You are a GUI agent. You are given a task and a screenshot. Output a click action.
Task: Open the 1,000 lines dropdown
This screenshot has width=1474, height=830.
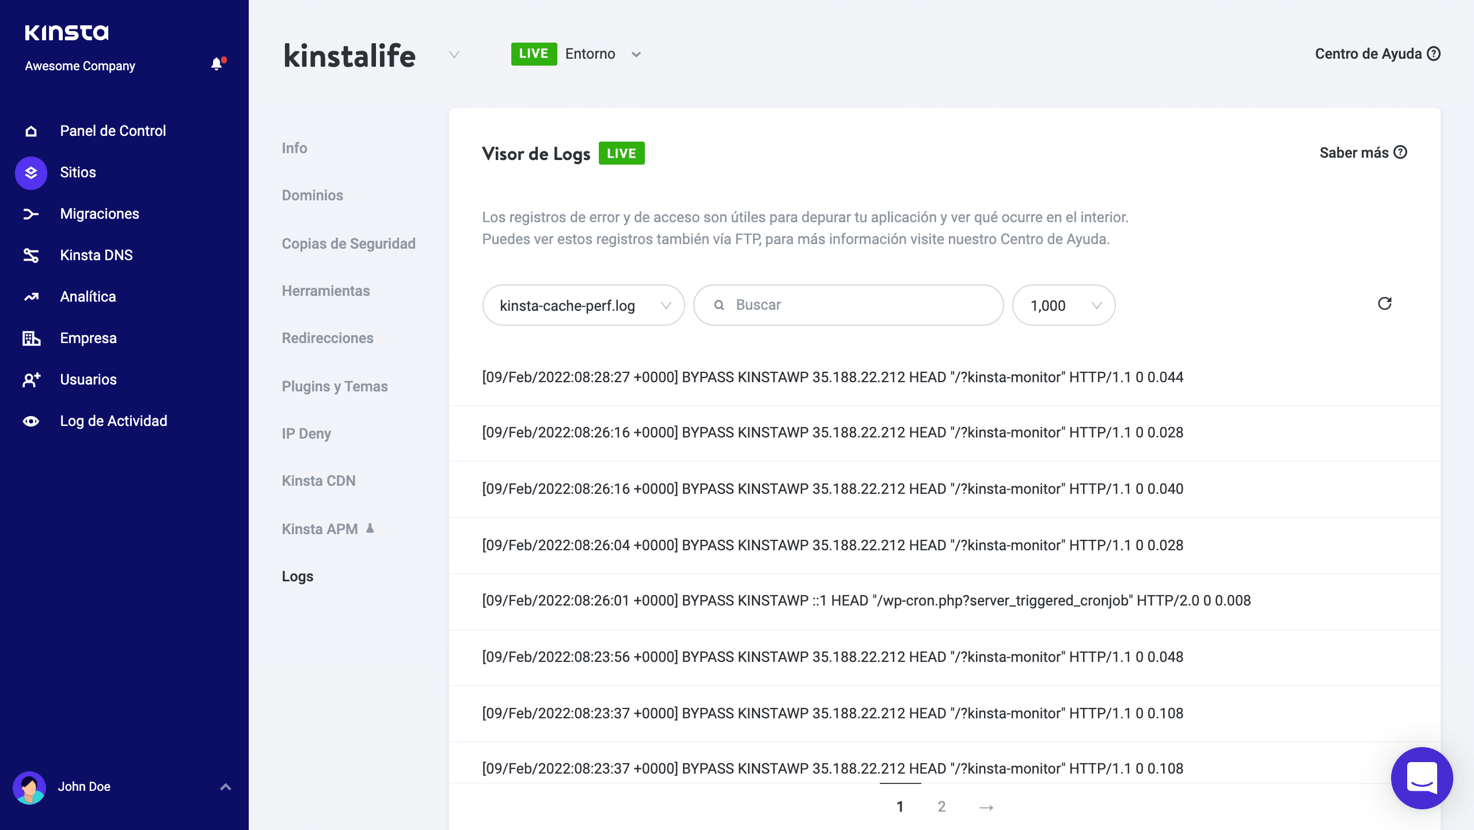[x=1063, y=305]
